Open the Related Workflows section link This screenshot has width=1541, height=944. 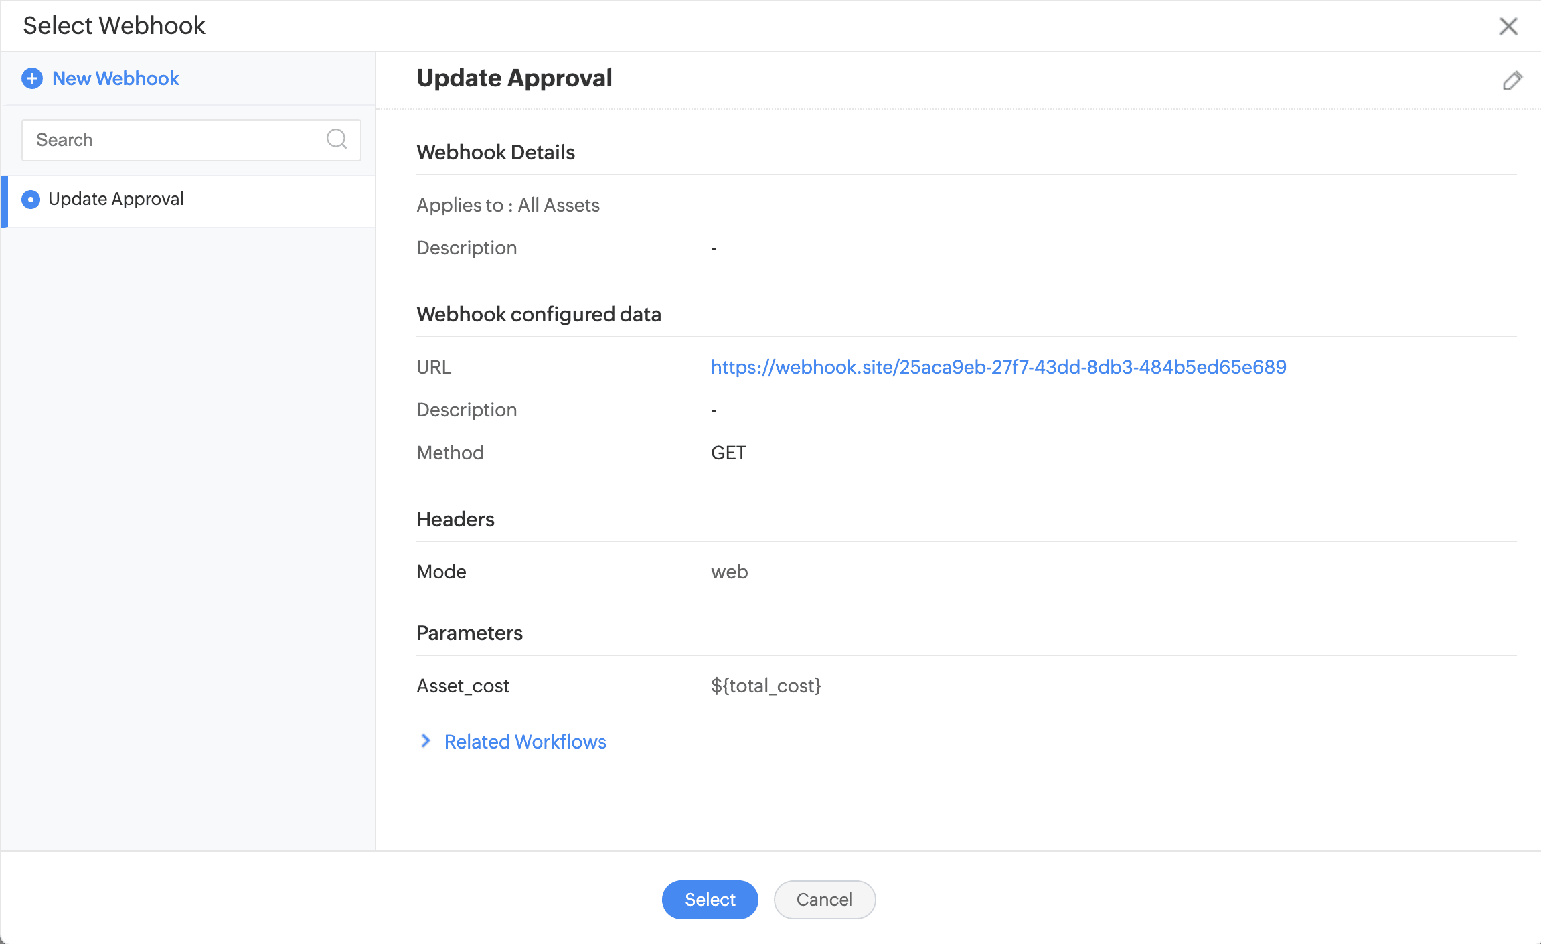coord(525,742)
